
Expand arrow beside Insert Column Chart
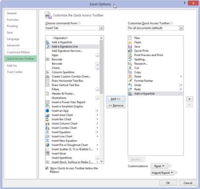(97, 123)
